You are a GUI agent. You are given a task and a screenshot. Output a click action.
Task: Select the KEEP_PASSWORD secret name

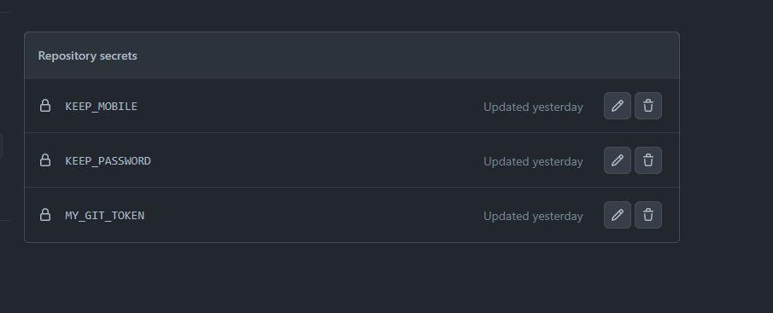pos(108,161)
